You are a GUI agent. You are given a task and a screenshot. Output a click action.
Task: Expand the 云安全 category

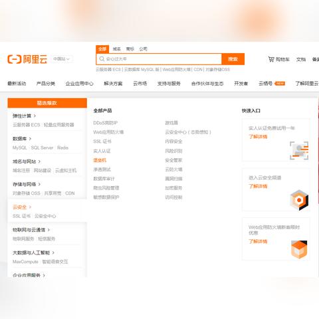22,207
